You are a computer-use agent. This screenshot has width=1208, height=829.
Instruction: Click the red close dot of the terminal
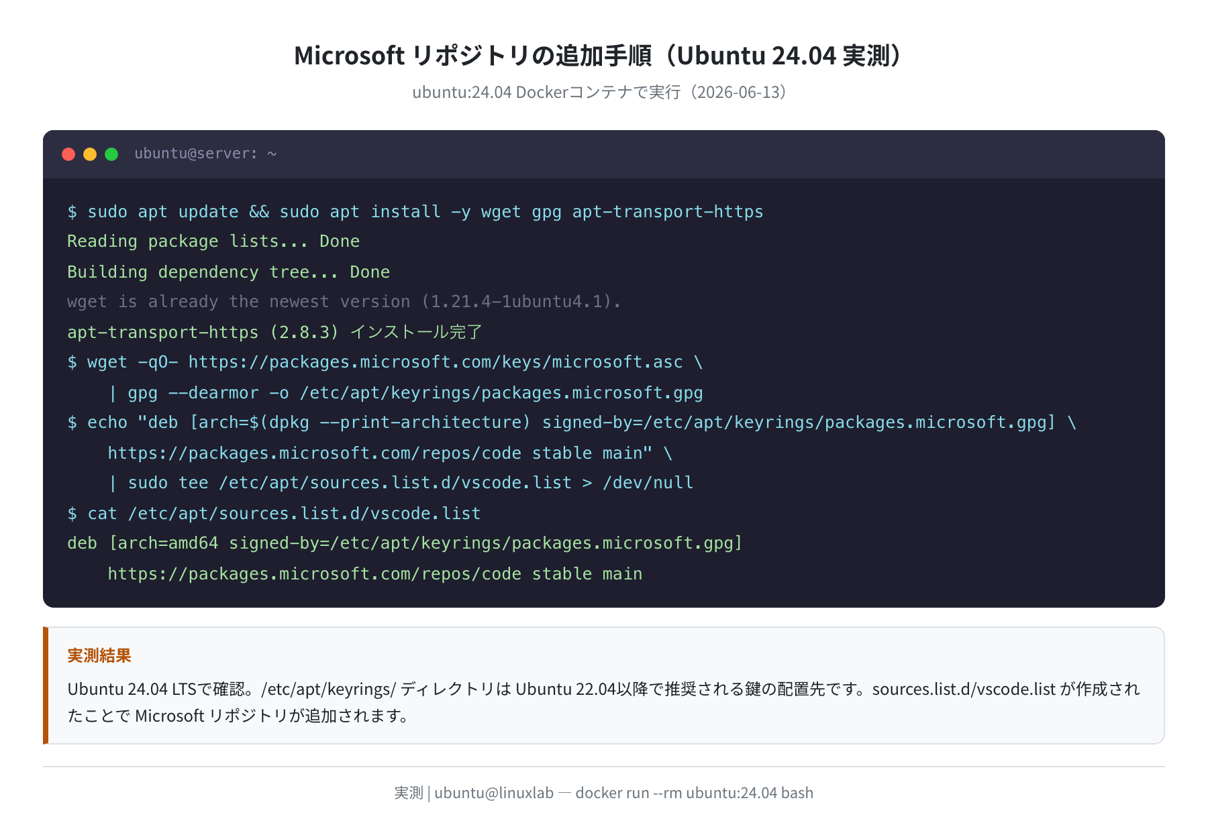(68, 154)
